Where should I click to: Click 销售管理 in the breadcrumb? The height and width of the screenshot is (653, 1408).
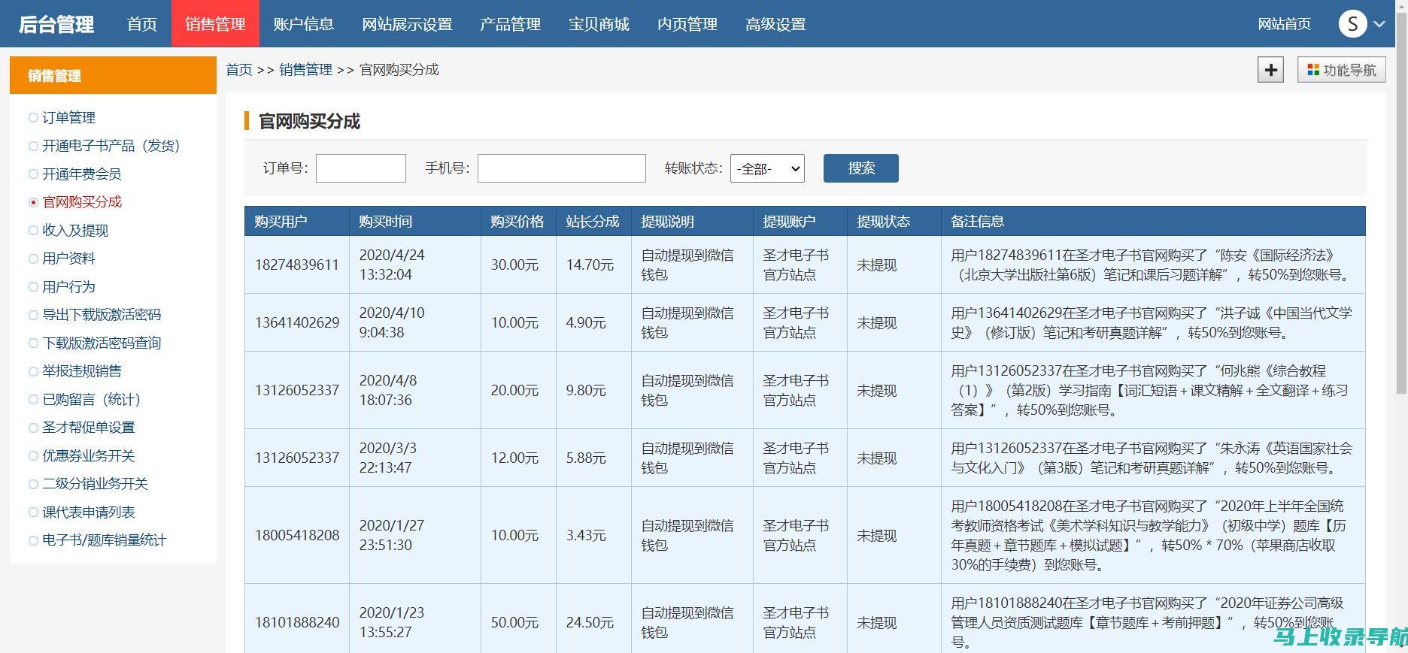(x=305, y=70)
